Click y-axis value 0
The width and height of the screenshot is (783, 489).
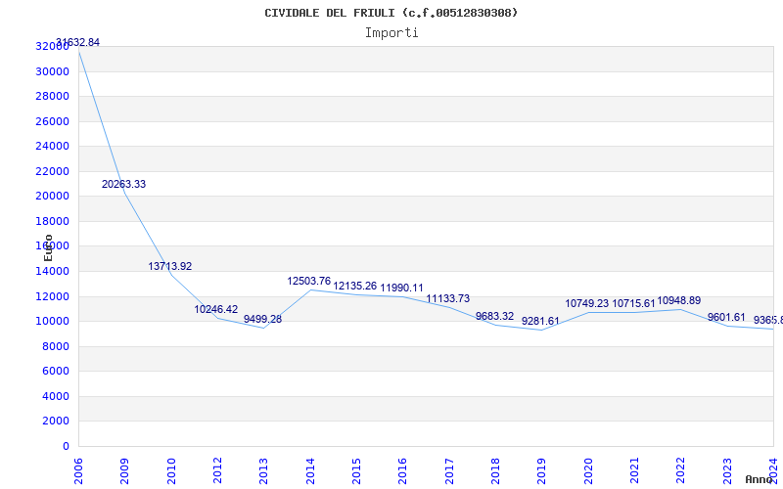[x=67, y=446]
